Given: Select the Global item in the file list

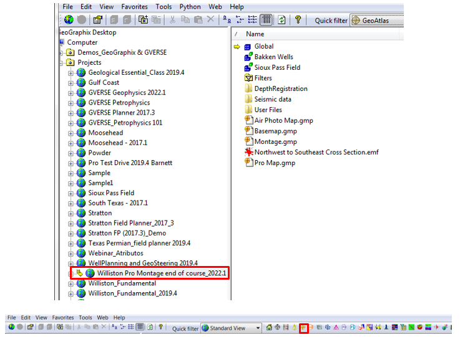Looking at the screenshot, I should 264,46.
